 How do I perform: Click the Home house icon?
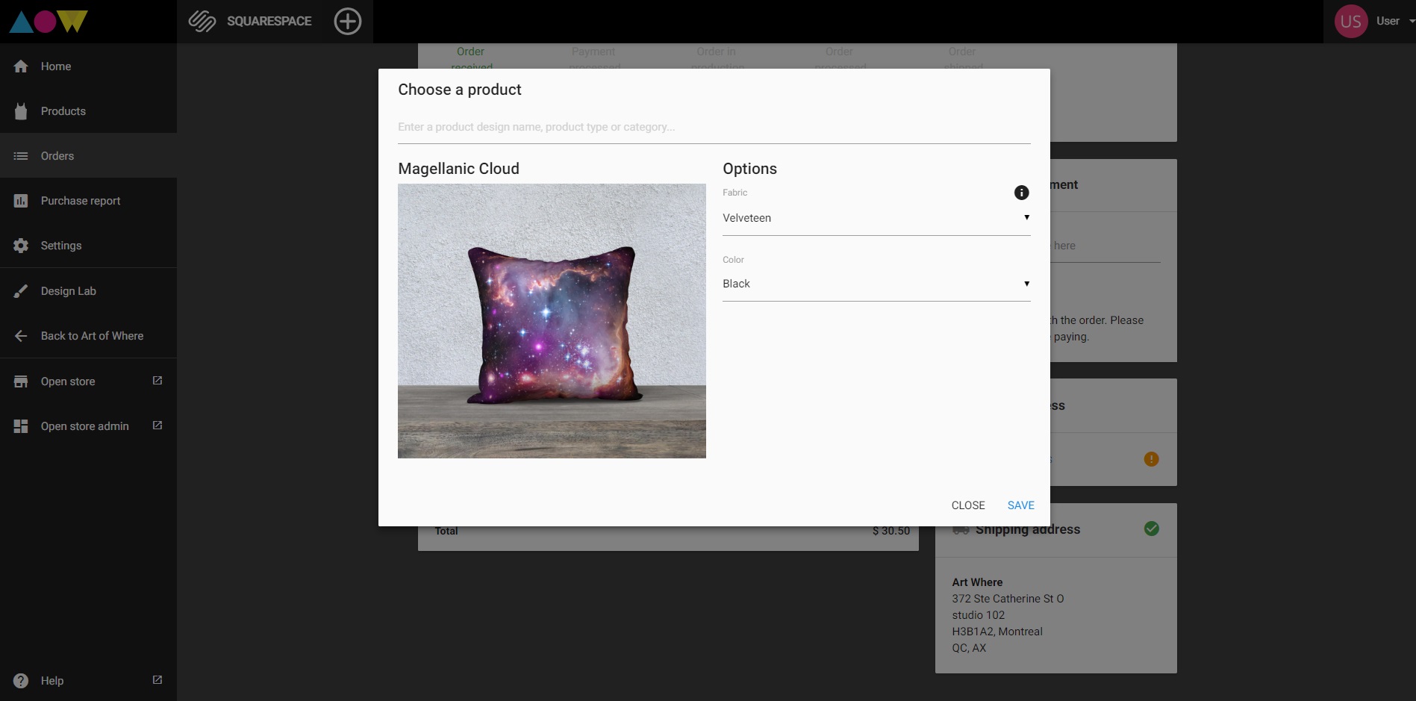[x=21, y=66]
